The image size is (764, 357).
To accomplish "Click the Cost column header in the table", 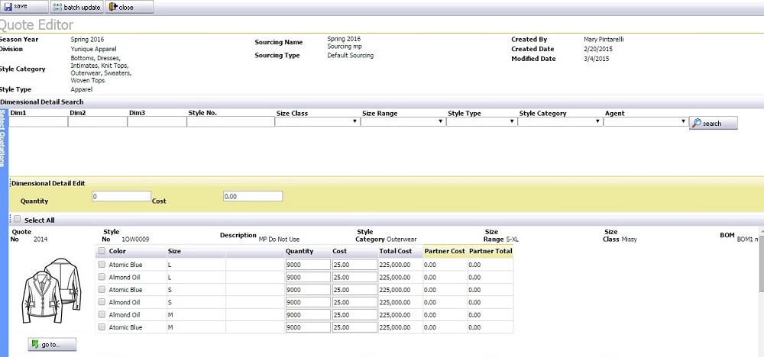I will [340, 251].
